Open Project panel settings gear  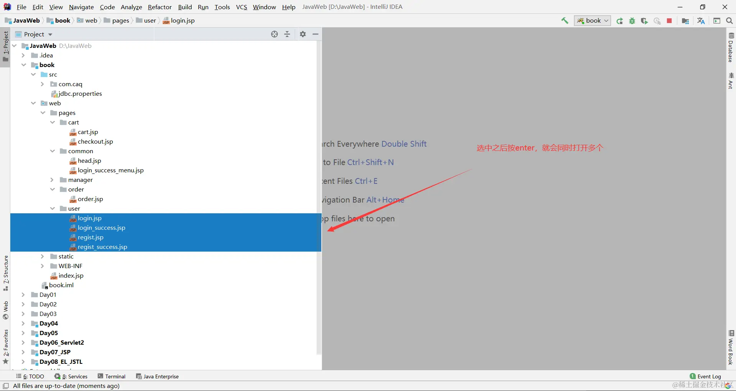[x=303, y=34]
